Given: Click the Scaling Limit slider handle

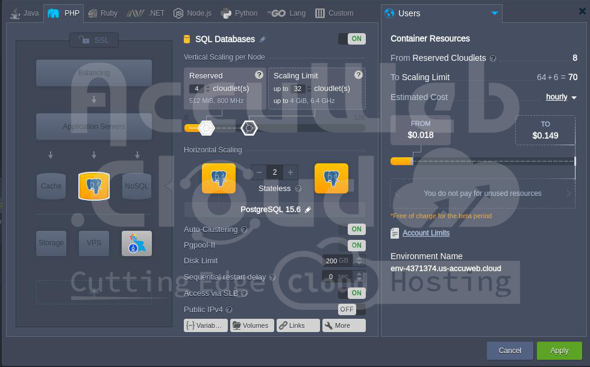Looking at the screenshot, I should pos(249,128).
